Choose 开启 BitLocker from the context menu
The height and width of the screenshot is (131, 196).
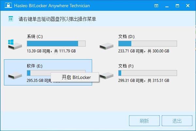click(72, 77)
